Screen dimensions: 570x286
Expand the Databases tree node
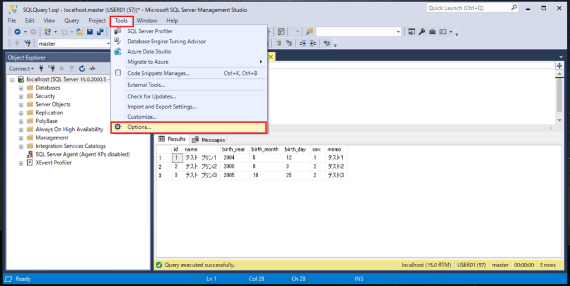[x=21, y=88]
